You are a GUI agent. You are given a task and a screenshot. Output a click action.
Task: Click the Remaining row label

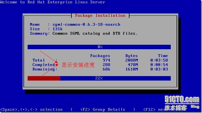pos(45,69)
